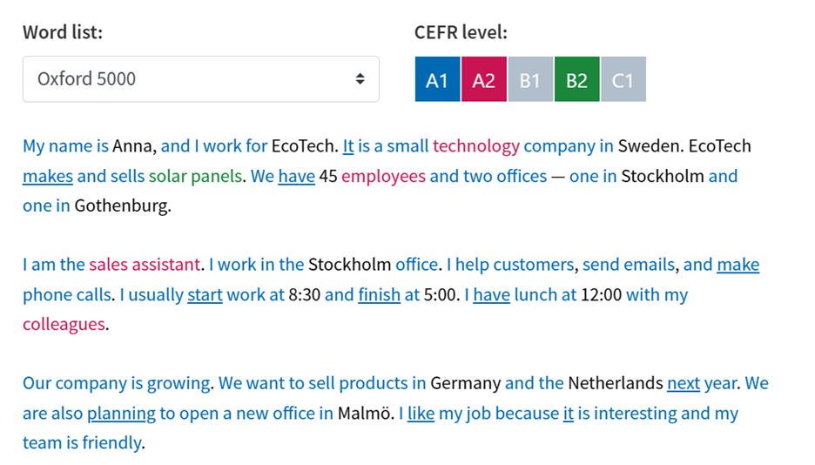Click the dropdown arrows on Oxford 5000

click(360, 79)
